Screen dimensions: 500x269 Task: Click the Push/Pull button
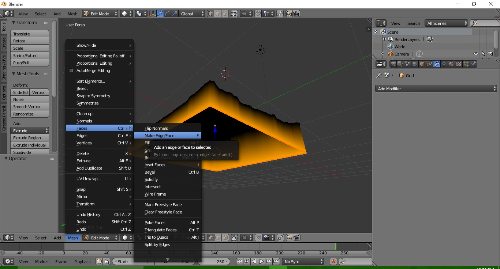(30, 63)
